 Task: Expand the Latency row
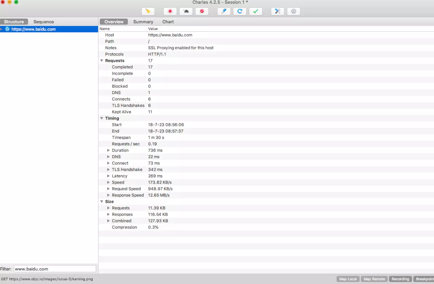(x=108, y=176)
